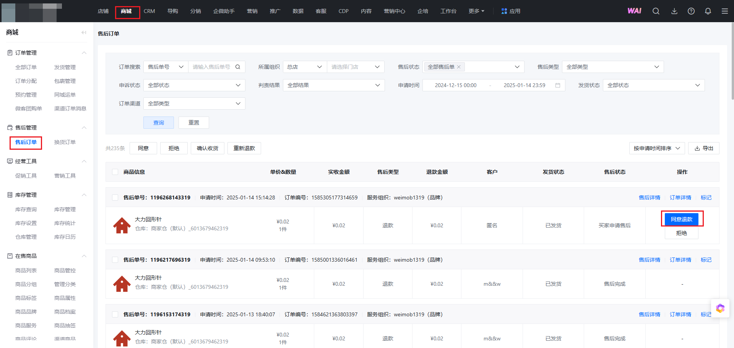Click the bulk 拒绝 button above table
Viewport: 734px width, 348px height.
(x=174, y=148)
